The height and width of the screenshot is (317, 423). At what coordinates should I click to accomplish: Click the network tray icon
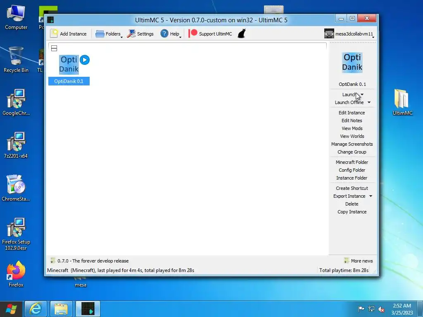coord(371,309)
